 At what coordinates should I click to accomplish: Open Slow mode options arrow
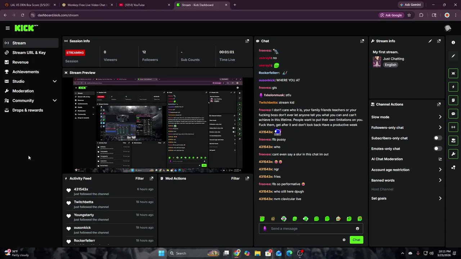pos(440,117)
